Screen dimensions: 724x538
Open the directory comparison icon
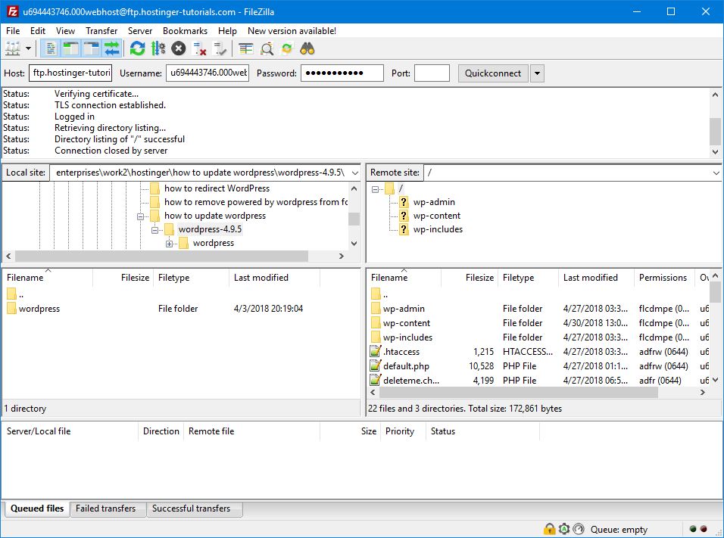click(246, 49)
